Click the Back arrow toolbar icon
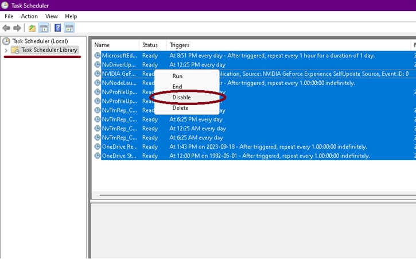The image size is (416, 259). [x=7, y=28]
